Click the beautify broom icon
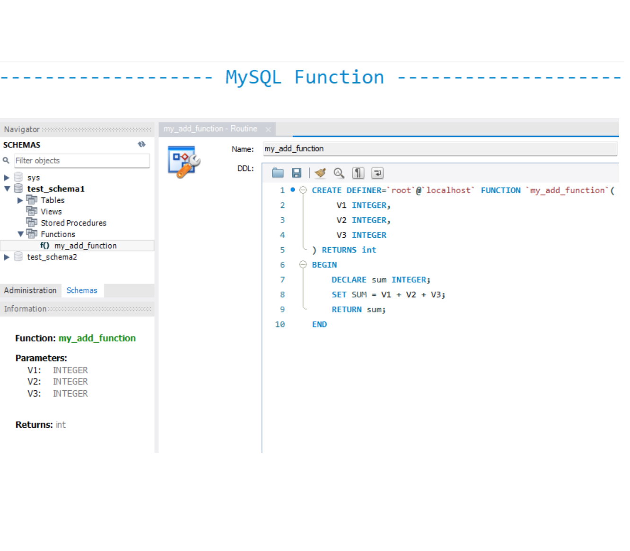The width and height of the screenshot is (630, 551). (320, 173)
